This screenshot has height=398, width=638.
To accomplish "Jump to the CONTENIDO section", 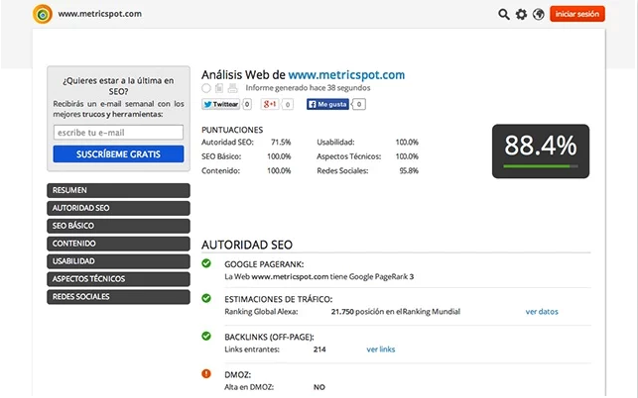I will click(118, 244).
